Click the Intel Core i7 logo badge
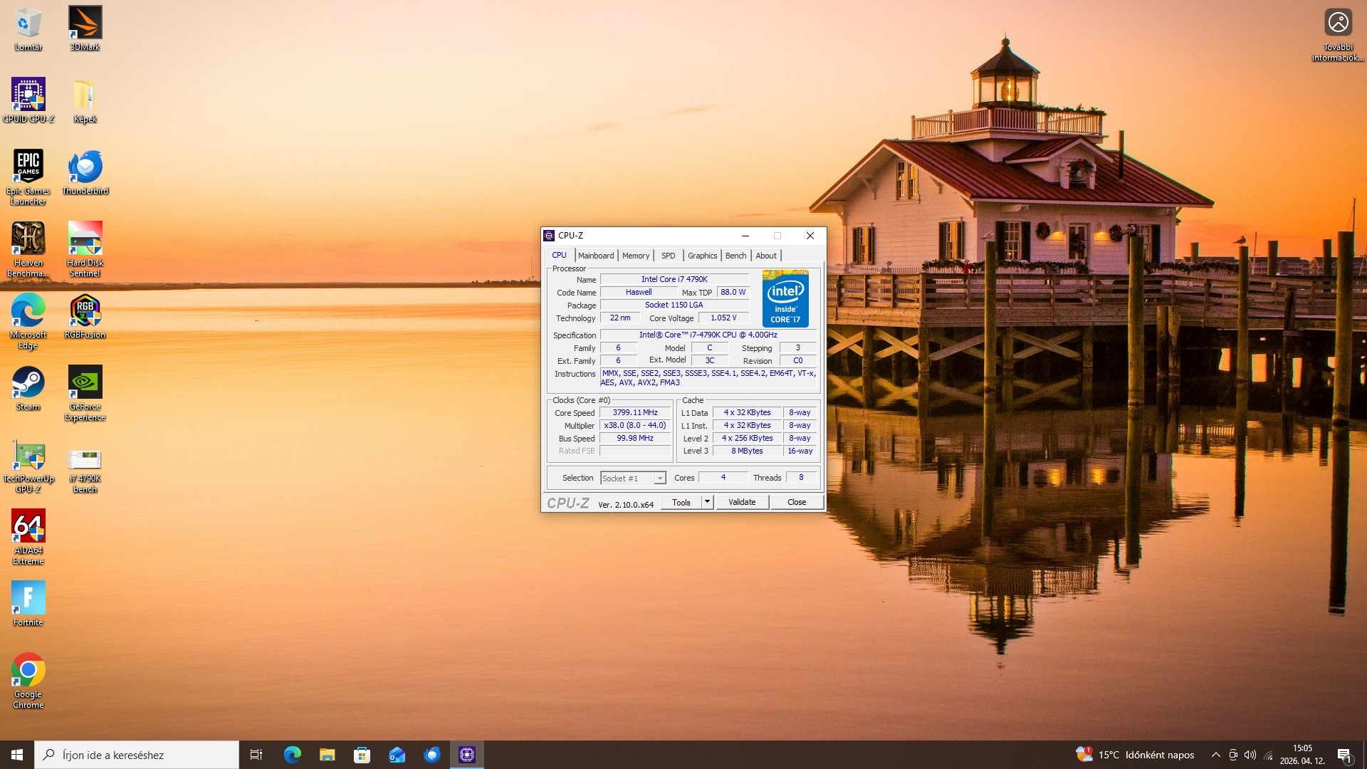Image resolution: width=1367 pixels, height=769 pixels. [x=785, y=298]
